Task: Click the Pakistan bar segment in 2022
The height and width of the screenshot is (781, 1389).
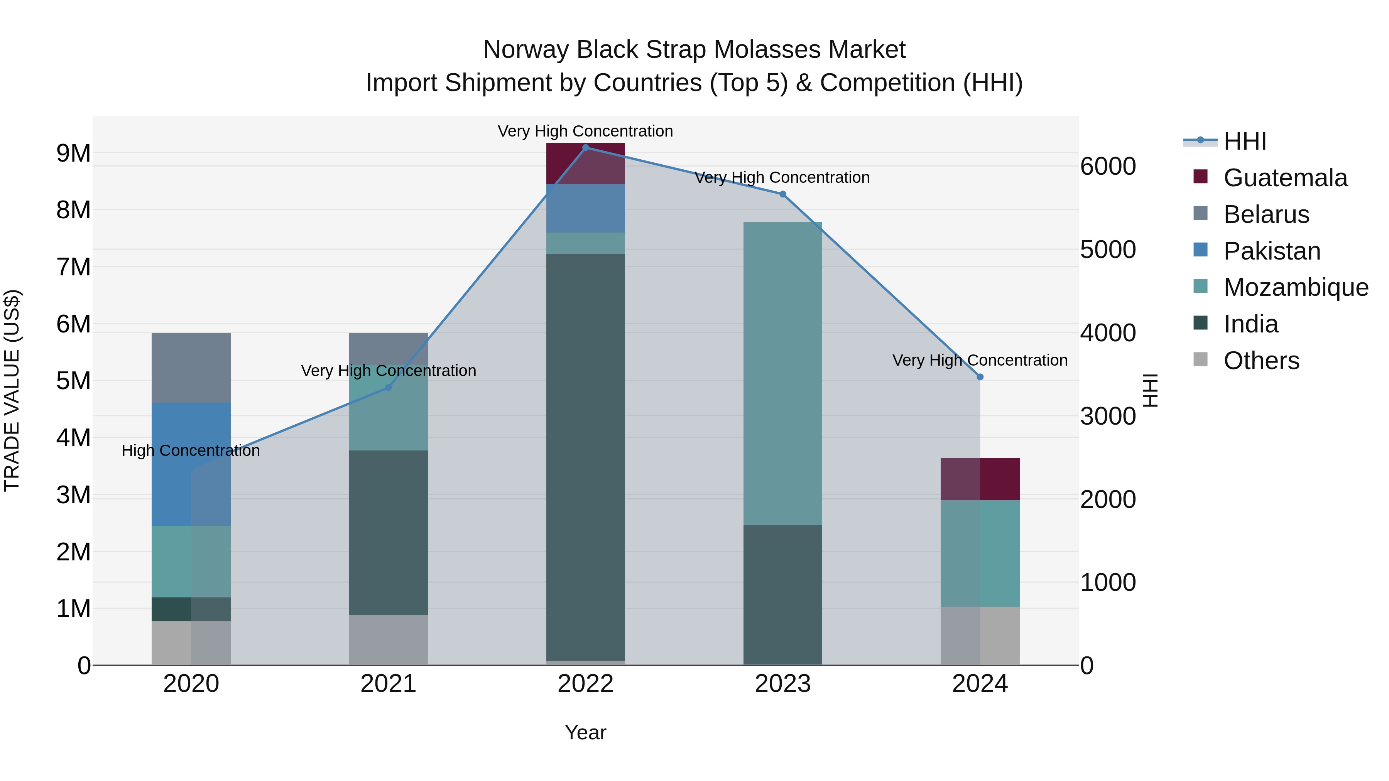Action: coord(586,209)
